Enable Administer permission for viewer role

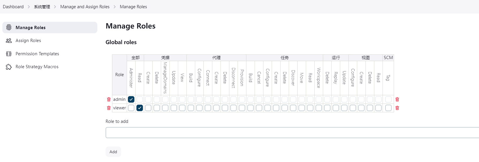(x=131, y=108)
